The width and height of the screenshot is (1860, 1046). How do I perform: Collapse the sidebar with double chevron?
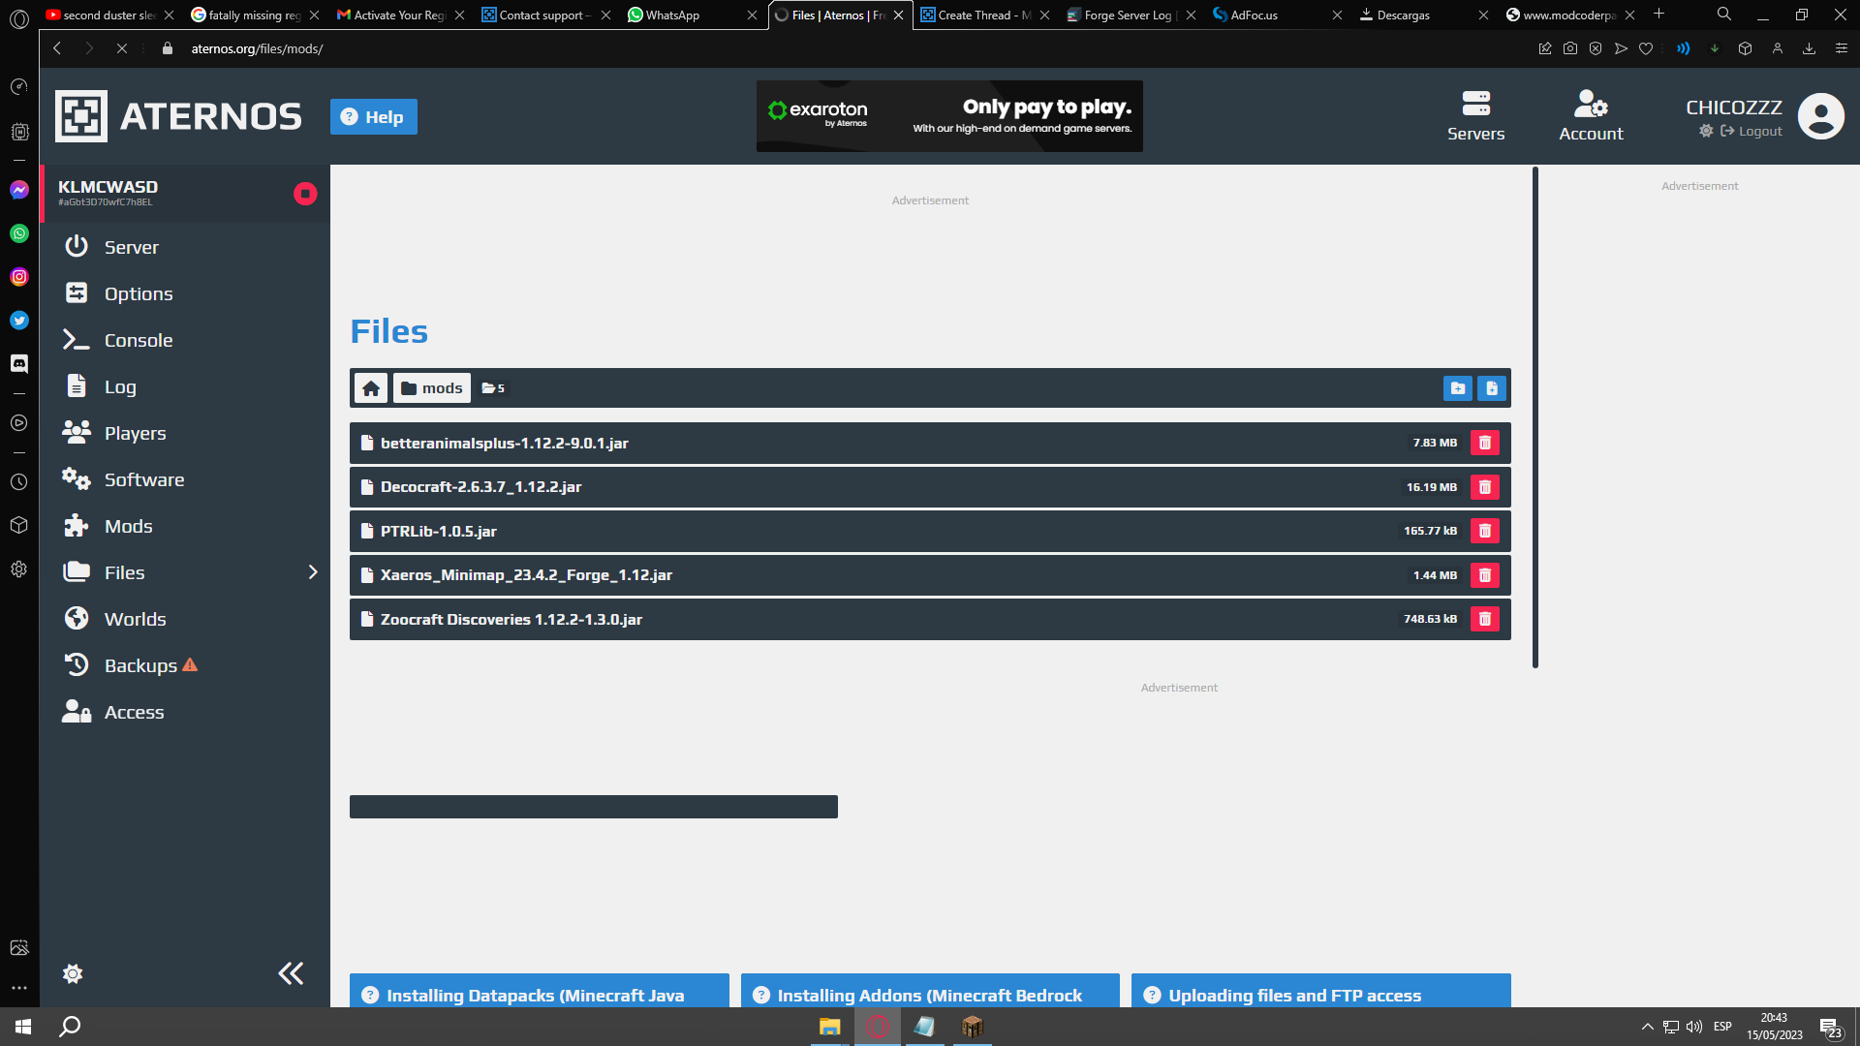(291, 973)
